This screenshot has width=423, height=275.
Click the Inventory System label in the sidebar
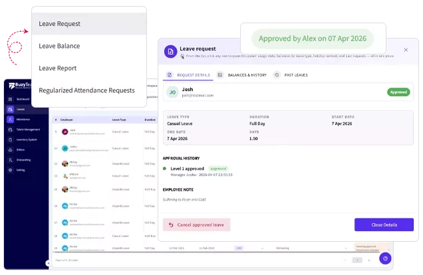click(x=27, y=139)
